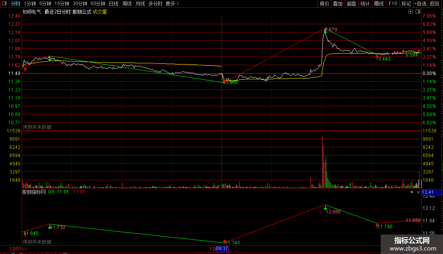Screen dimensions: 443x254
Task: Click the 7.96% top percentage label
Action: (x=429, y=16)
